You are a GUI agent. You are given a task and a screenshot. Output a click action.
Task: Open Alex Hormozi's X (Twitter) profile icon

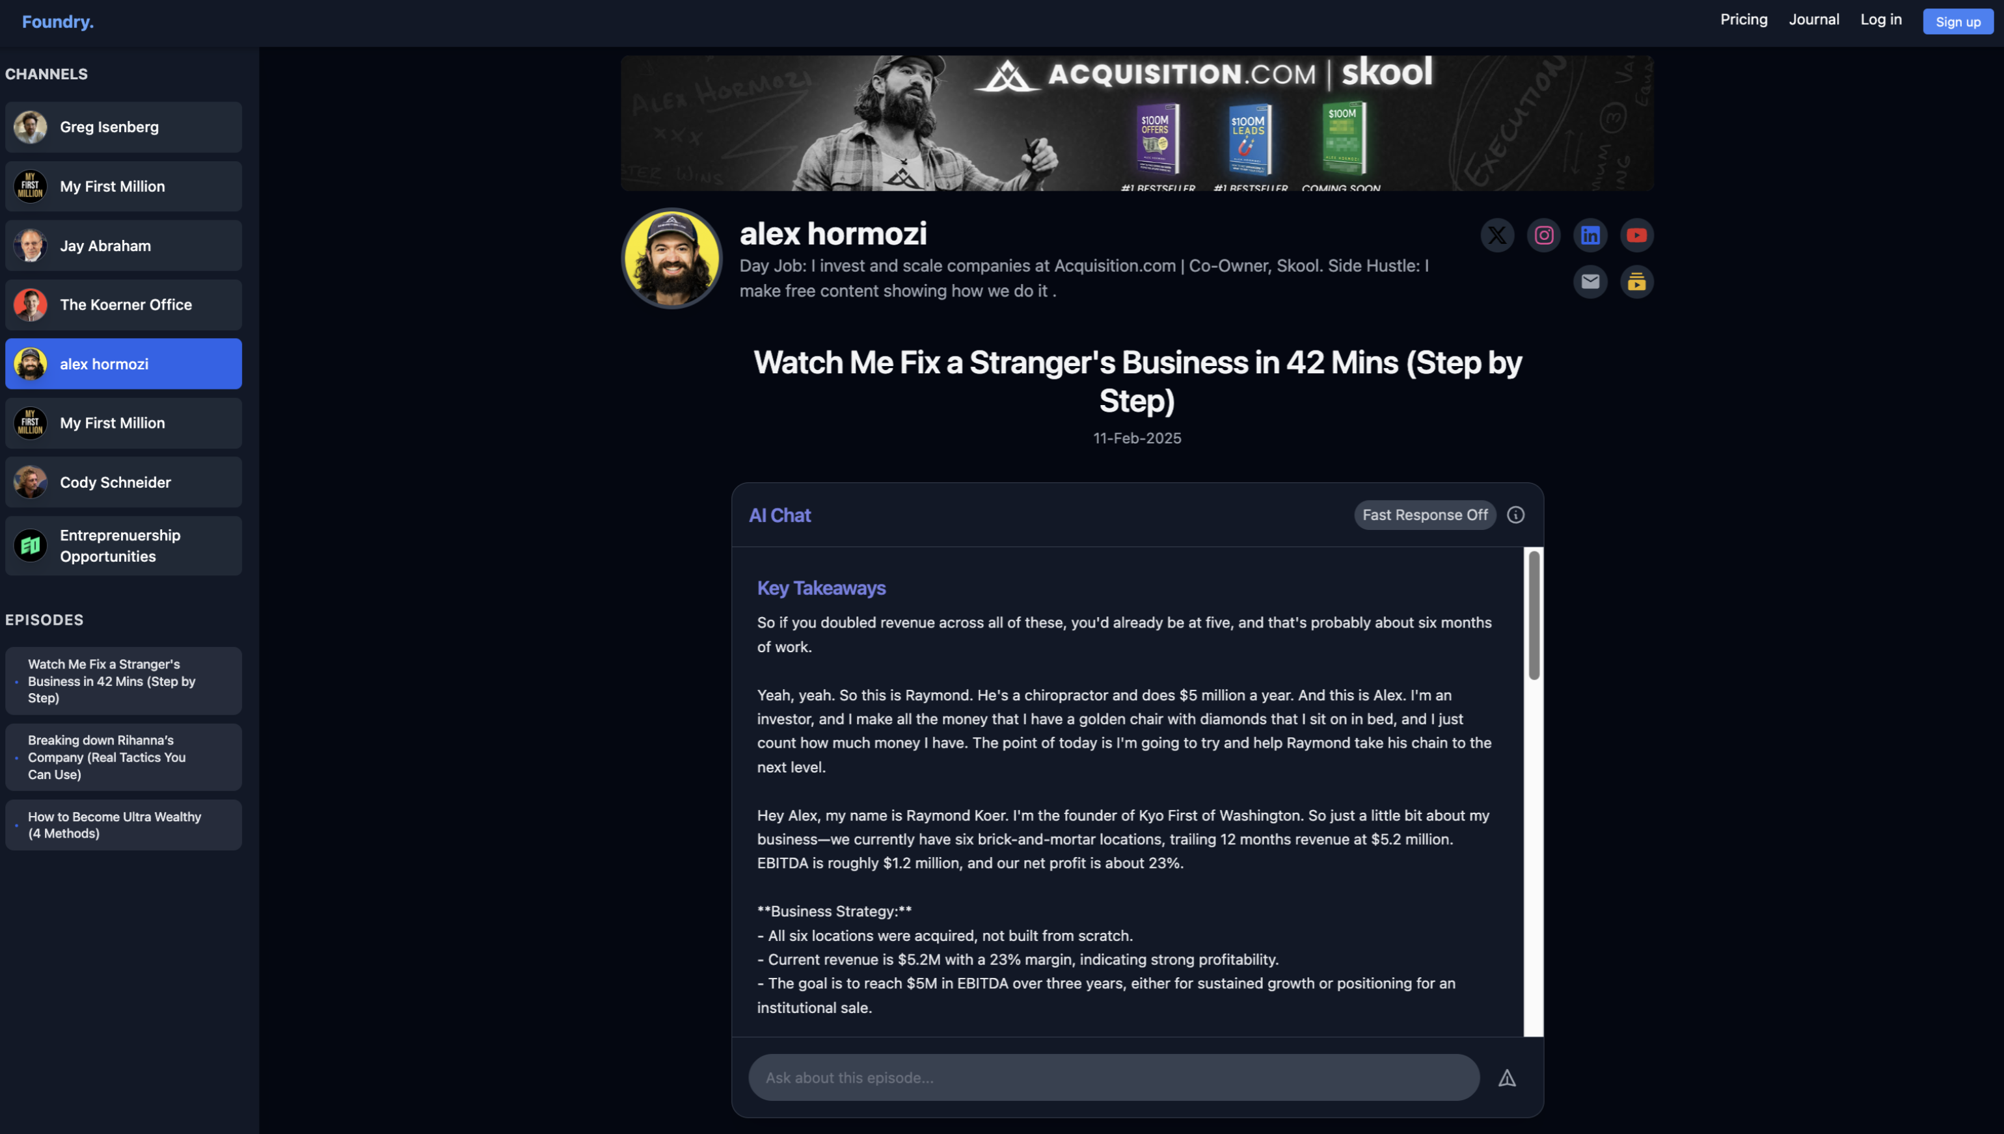1496,235
